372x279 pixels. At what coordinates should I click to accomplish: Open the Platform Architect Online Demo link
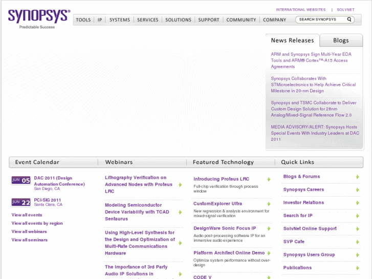tap(229, 253)
